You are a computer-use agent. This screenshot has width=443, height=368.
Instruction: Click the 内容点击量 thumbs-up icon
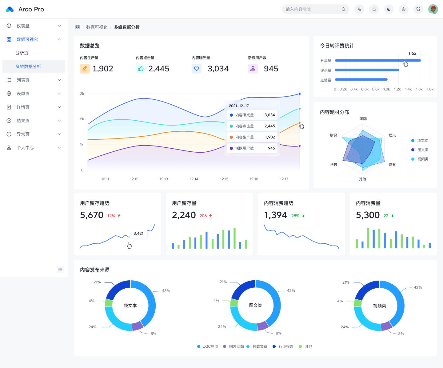[141, 69]
